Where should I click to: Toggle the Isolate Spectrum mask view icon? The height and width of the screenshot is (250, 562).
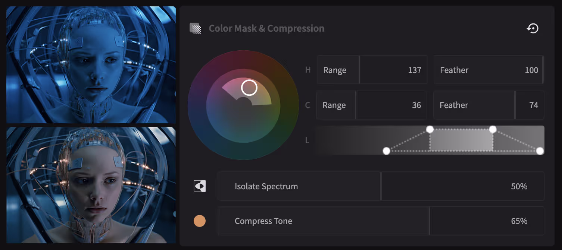(200, 186)
